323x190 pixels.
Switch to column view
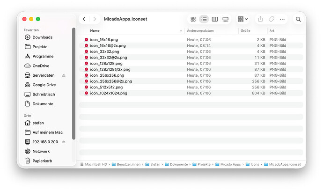click(x=215, y=19)
